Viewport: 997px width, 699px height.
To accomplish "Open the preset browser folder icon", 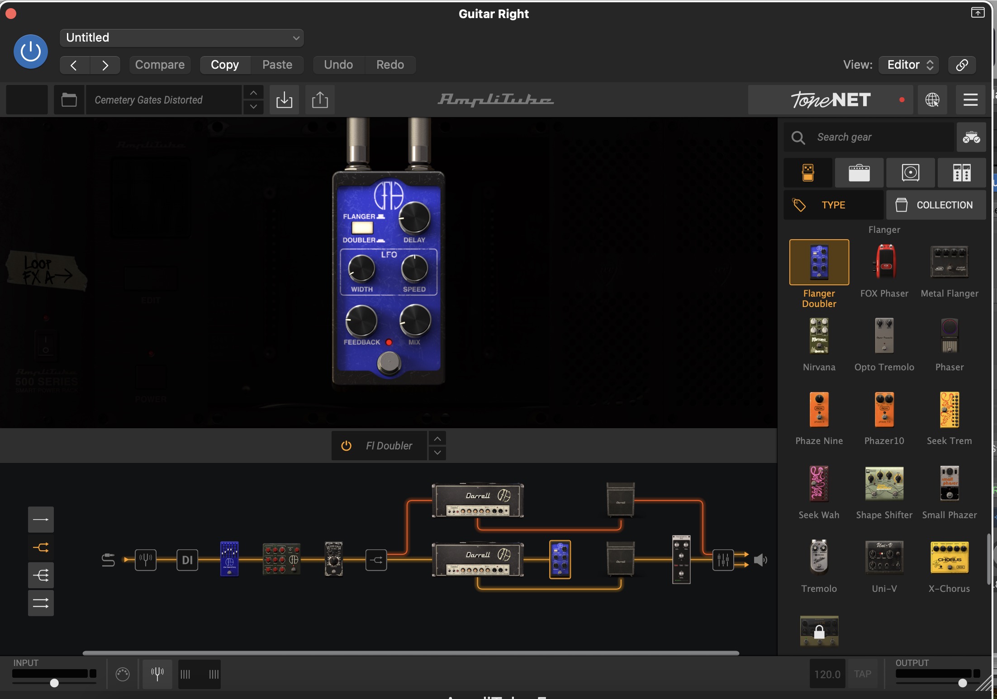I will (x=69, y=99).
